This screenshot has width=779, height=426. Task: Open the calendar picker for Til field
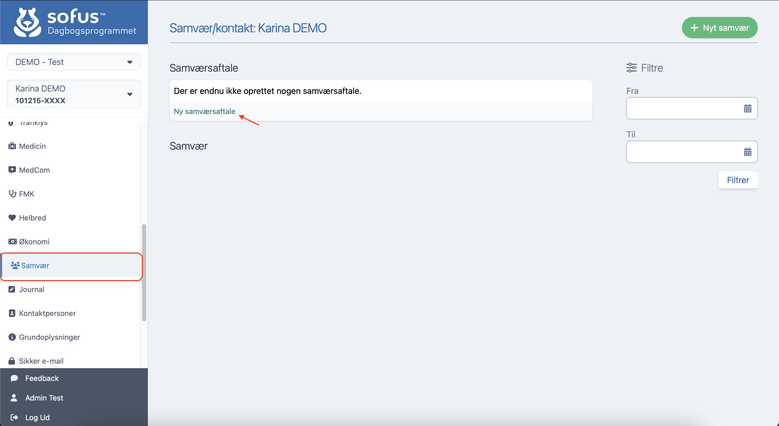coord(748,152)
